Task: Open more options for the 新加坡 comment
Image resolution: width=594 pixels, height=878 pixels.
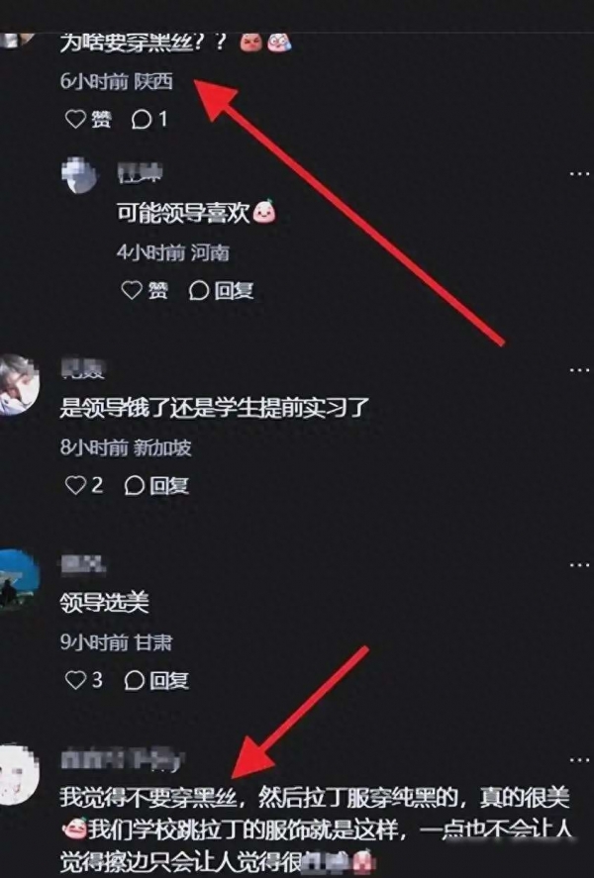Action: pos(579,370)
